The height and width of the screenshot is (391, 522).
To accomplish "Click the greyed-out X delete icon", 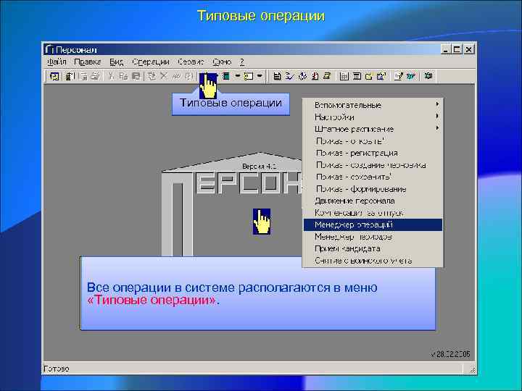I will click(163, 76).
